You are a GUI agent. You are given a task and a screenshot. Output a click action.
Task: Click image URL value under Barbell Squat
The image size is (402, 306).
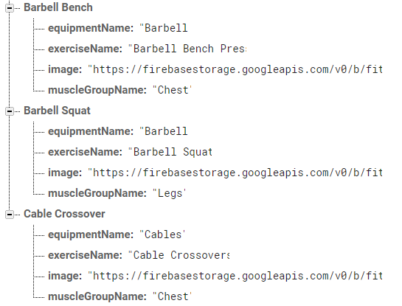(235, 173)
